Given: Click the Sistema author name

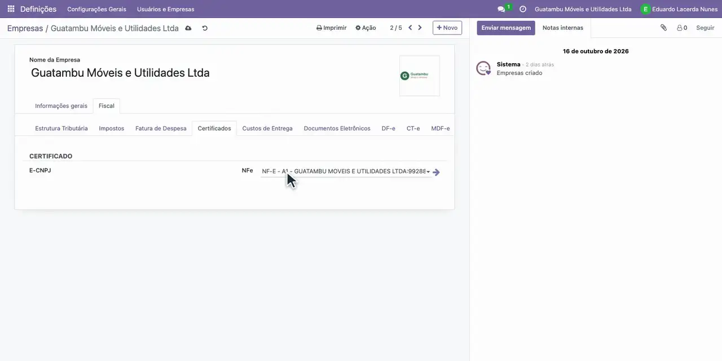Looking at the screenshot, I should click(508, 64).
